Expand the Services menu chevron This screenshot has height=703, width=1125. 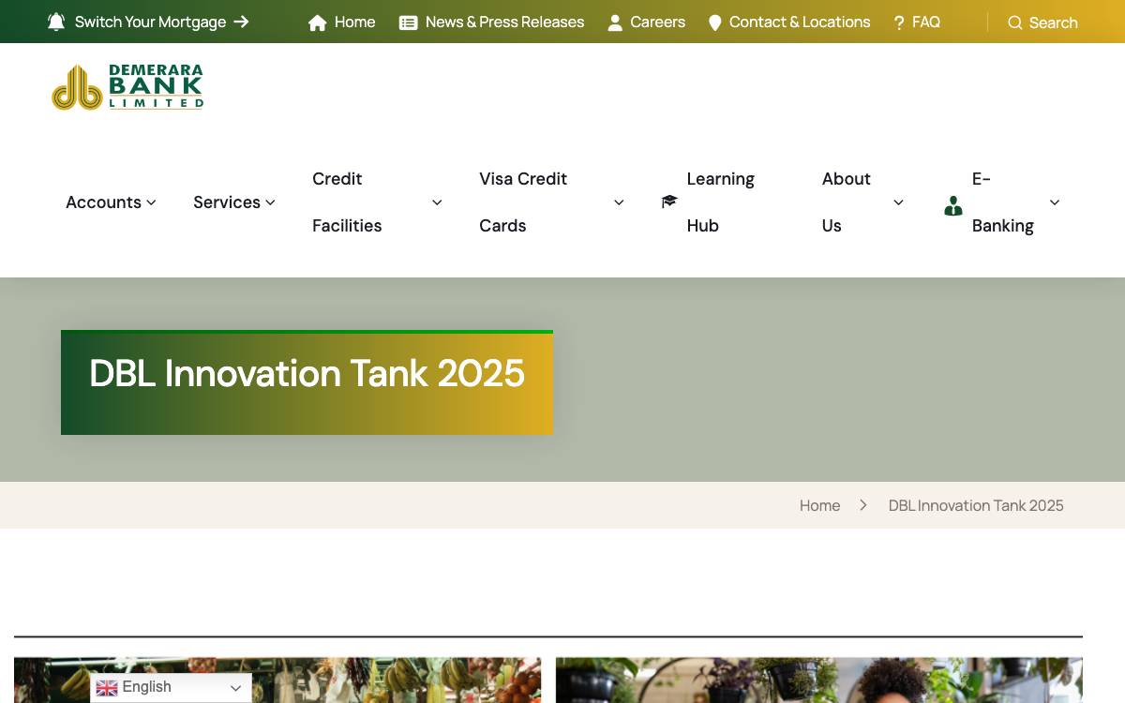(x=270, y=202)
